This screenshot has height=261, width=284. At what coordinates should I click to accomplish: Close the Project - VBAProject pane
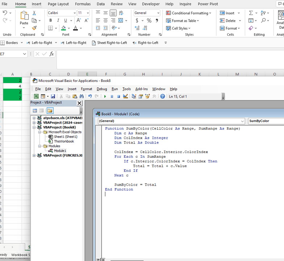(79, 103)
